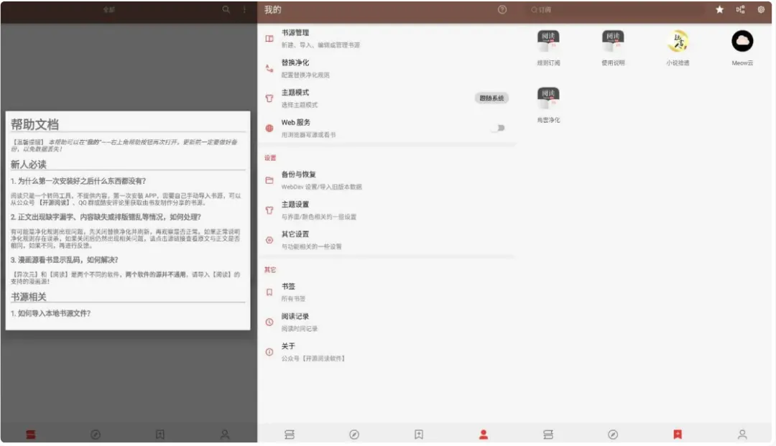The image size is (776, 446).
Task: Click the rule-sources icon next to the star
Action: (x=740, y=9)
